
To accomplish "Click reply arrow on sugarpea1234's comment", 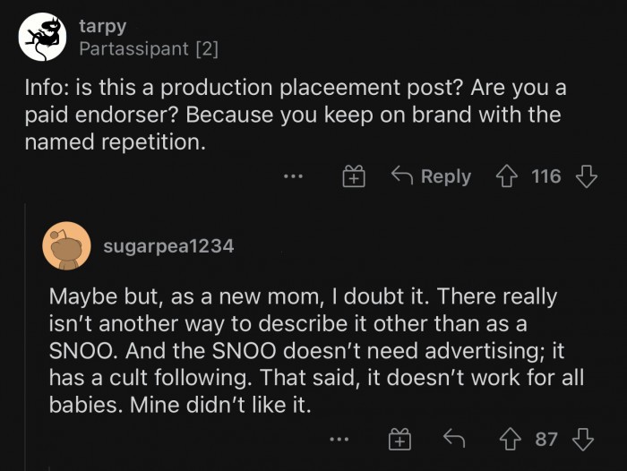I will pos(454,438).
